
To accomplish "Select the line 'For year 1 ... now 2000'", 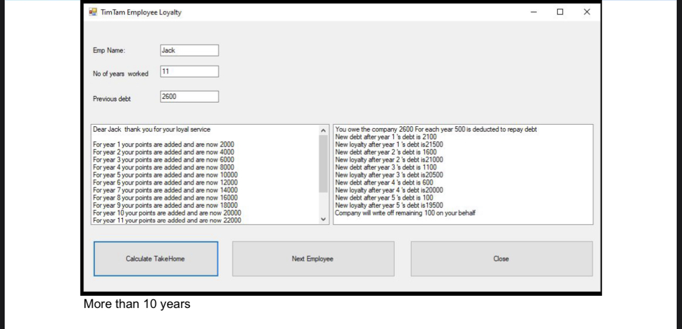I will point(164,145).
